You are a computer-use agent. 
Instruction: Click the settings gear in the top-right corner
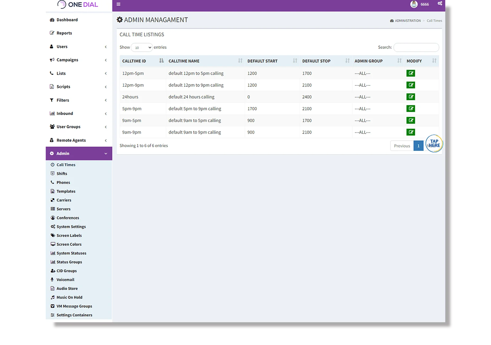click(439, 3)
